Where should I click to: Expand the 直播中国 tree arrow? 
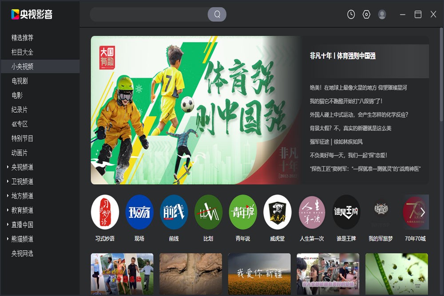pos(8,225)
